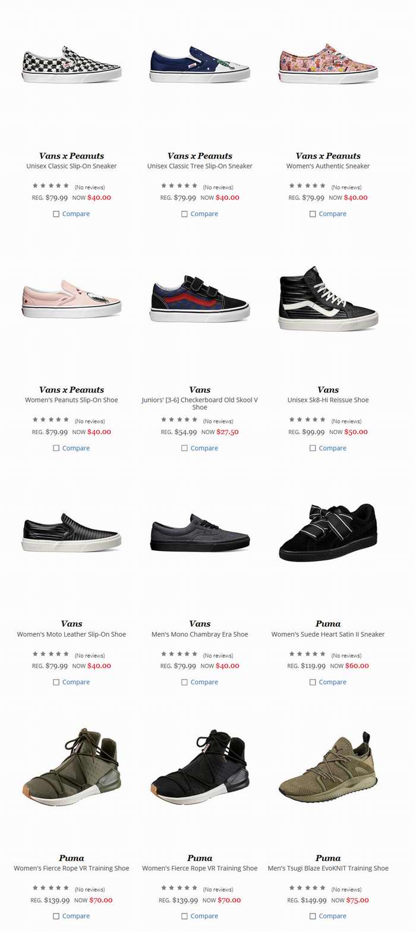Open checkerboard slip-on sneaker image
This screenshot has width=416, height=932.
(x=71, y=64)
